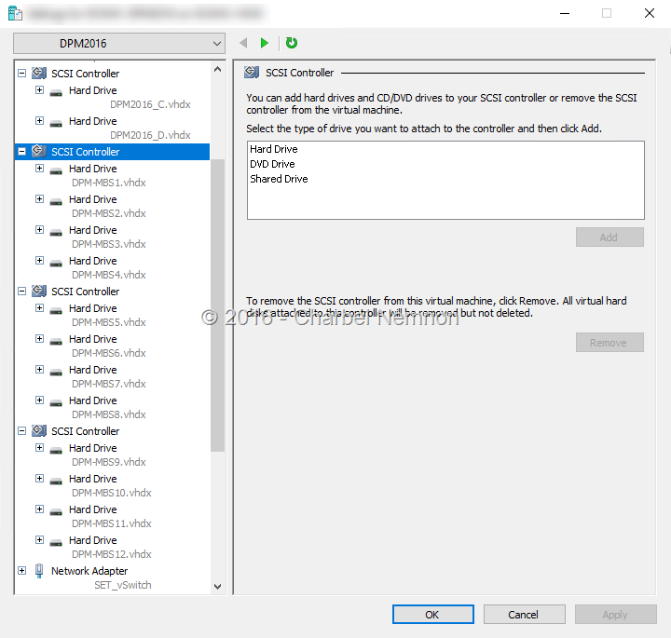Image resolution: width=671 pixels, height=638 pixels.
Task: Select the DPM2016_D.vhdx file label
Action: pyautogui.click(x=150, y=135)
